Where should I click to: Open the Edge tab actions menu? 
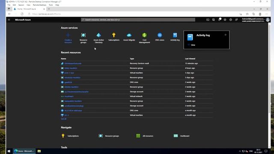point(9,9)
